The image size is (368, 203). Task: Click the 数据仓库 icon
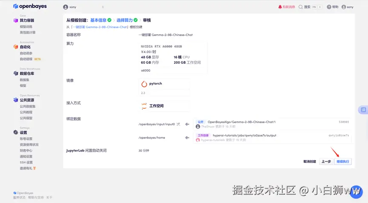pyautogui.click(x=16, y=73)
